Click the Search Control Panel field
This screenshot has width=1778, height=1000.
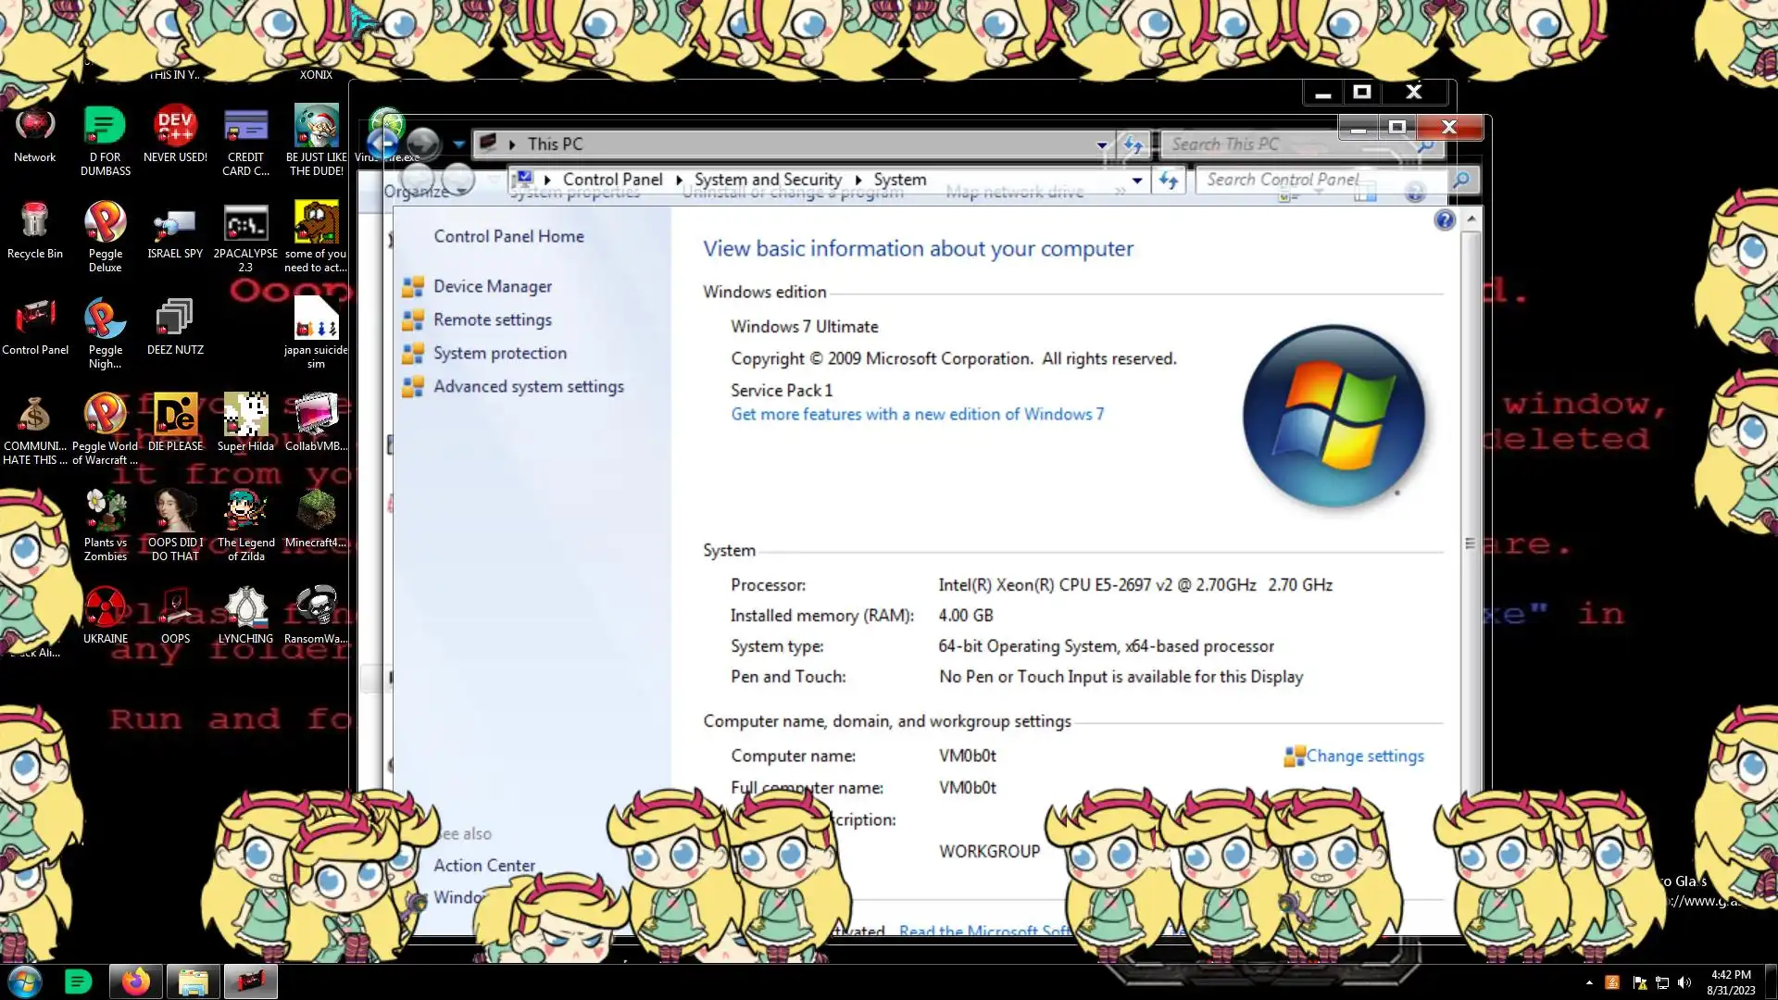(x=1315, y=181)
